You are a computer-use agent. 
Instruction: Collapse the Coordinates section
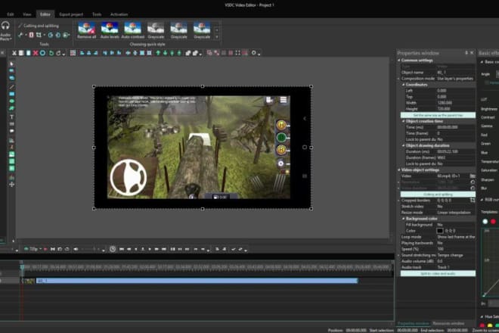(403, 85)
